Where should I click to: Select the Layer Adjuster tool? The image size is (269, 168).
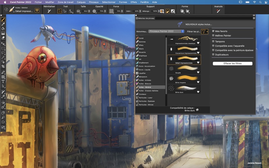click(x=3, y=44)
